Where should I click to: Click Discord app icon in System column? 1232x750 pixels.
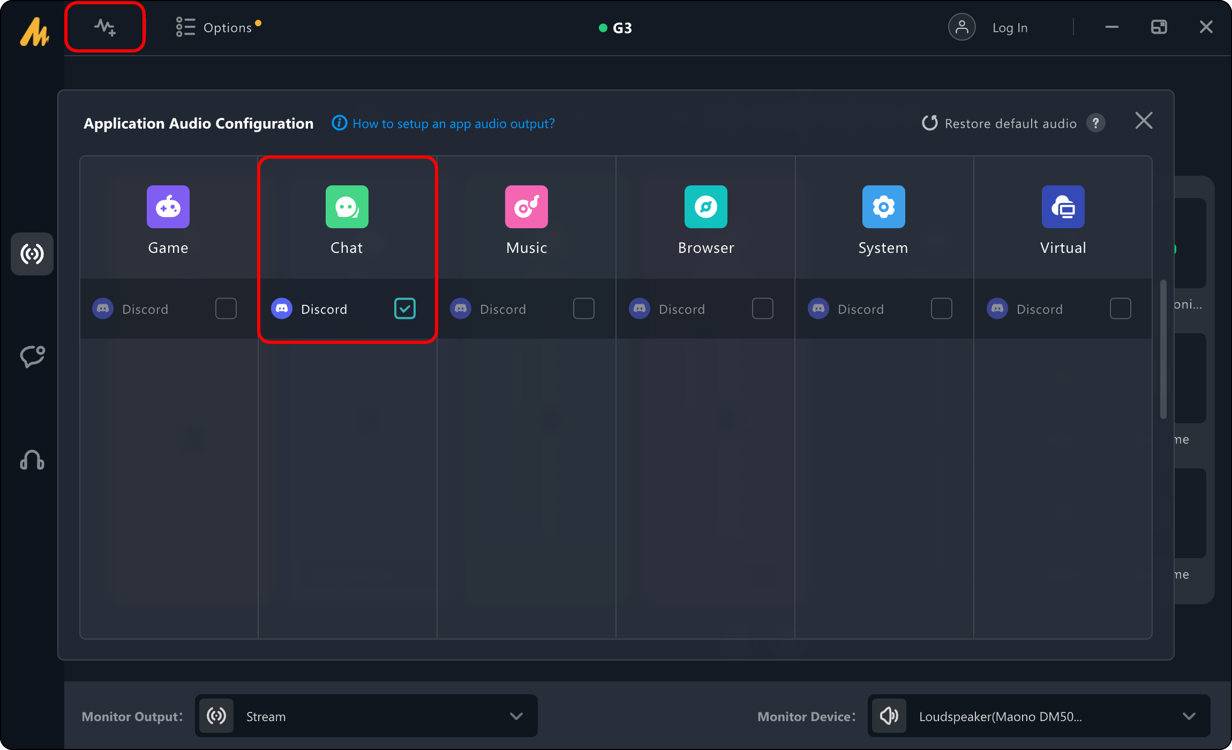pyautogui.click(x=818, y=309)
